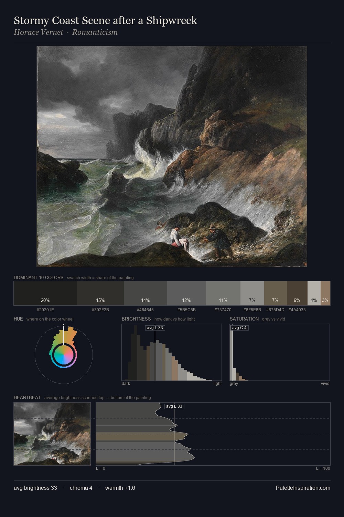
Task: Pick the 11% #737470 swatch
Action: tap(223, 293)
